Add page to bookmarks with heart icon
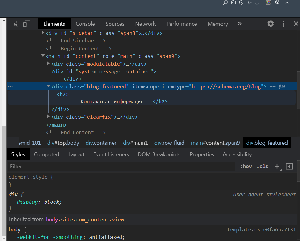This screenshot has height=241, width=300. point(257,2)
